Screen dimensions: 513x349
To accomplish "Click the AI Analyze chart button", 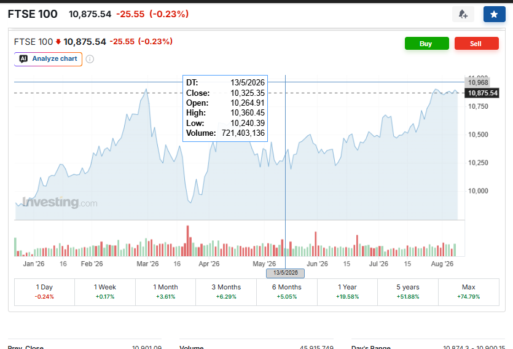I will click(x=48, y=59).
